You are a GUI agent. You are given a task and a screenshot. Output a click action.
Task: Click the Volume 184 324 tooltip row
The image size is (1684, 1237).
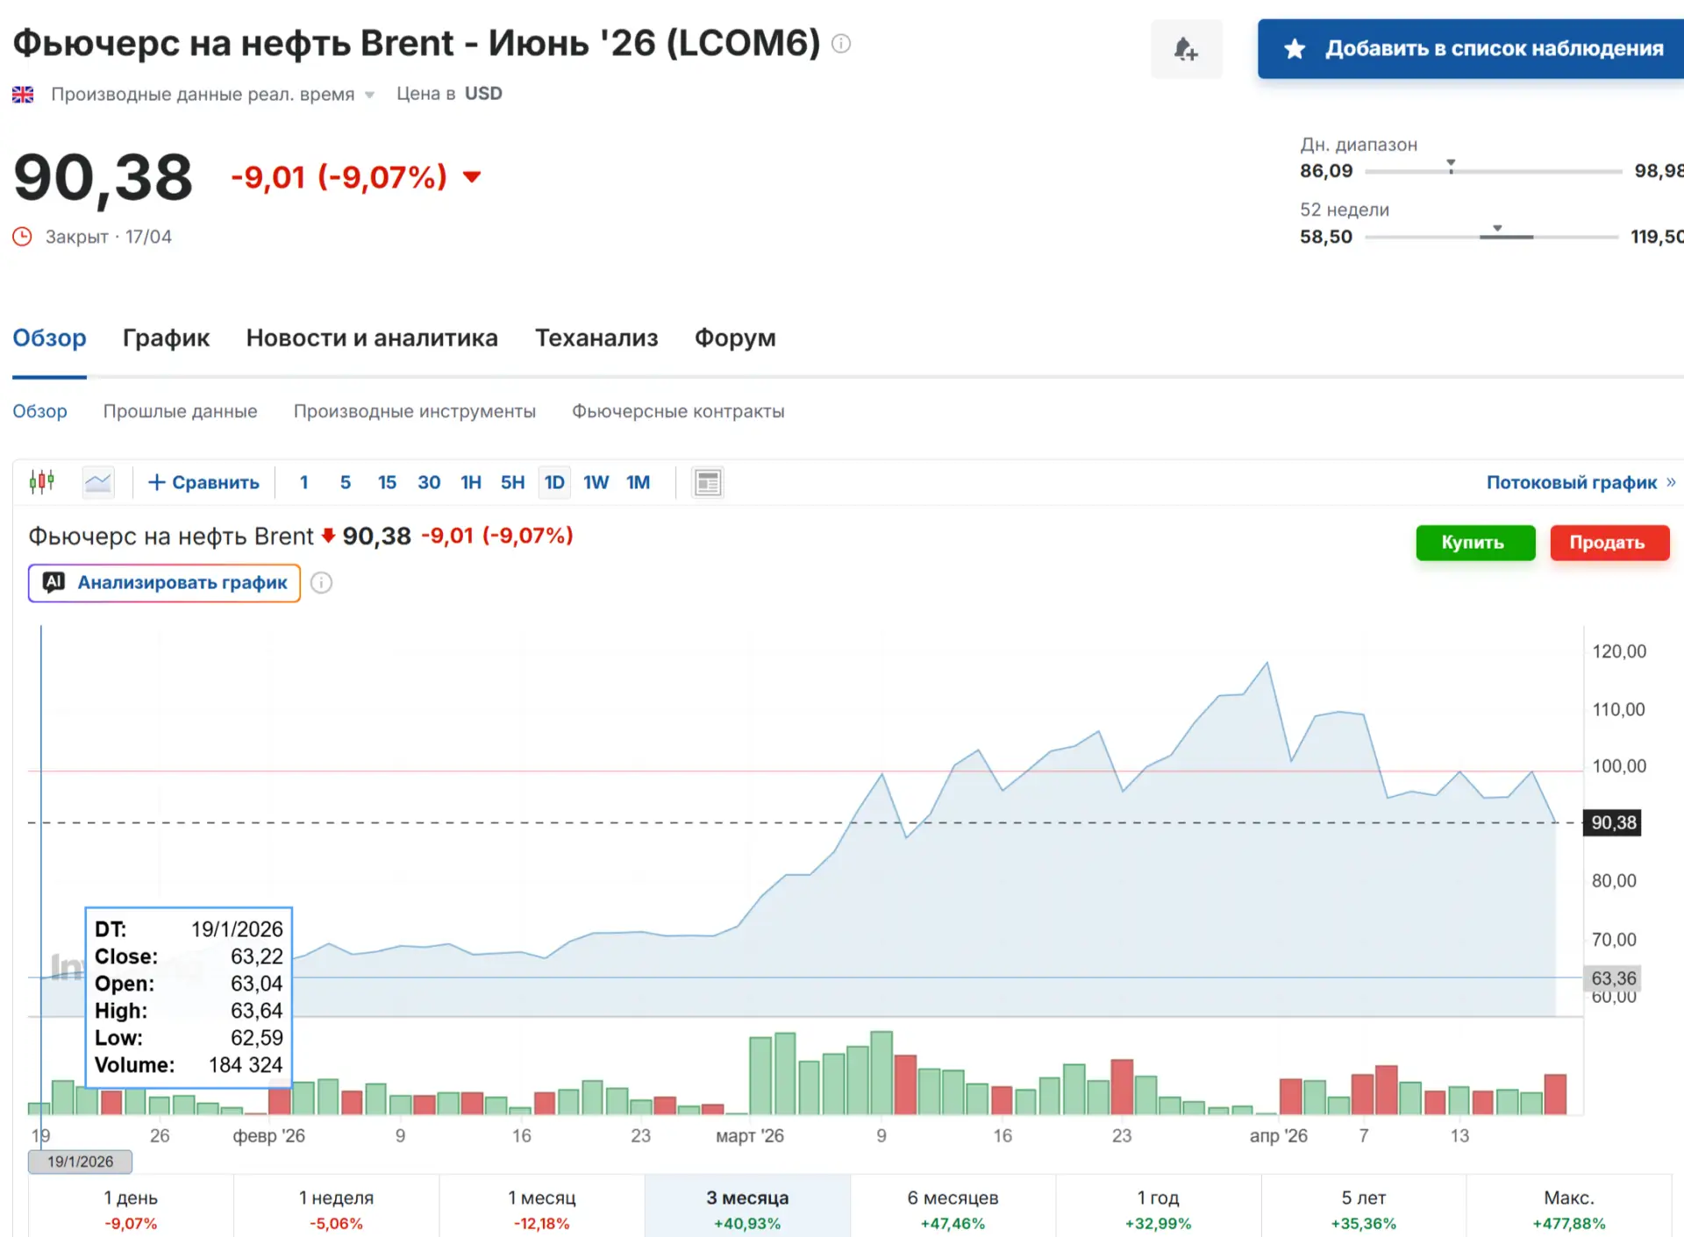(x=189, y=1065)
